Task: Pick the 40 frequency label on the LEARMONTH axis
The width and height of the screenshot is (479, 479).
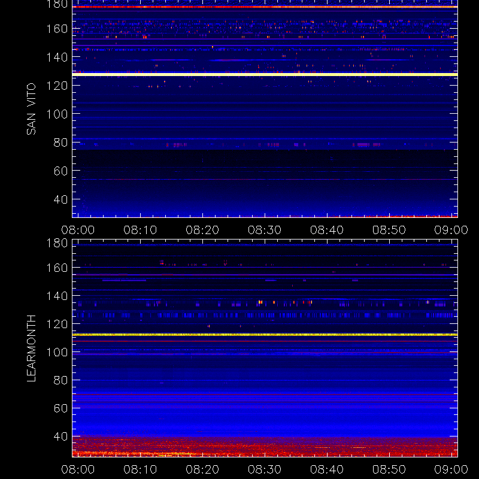Action: point(60,436)
